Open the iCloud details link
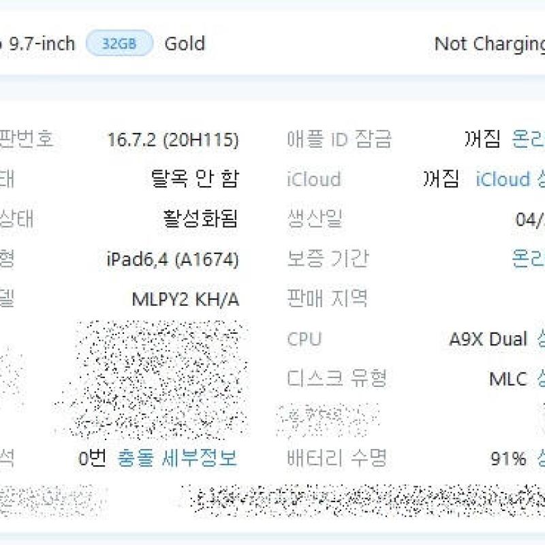The width and height of the screenshot is (545, 545). click(510, 180)
